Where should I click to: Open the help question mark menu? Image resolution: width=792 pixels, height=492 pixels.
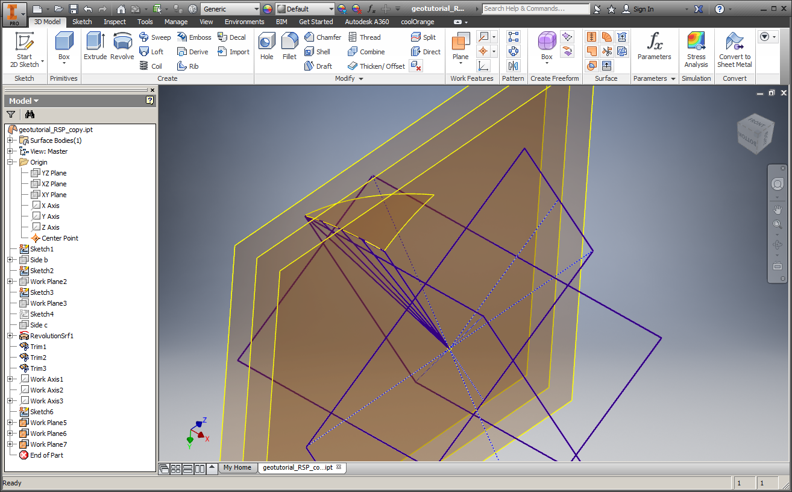(720, 9)
